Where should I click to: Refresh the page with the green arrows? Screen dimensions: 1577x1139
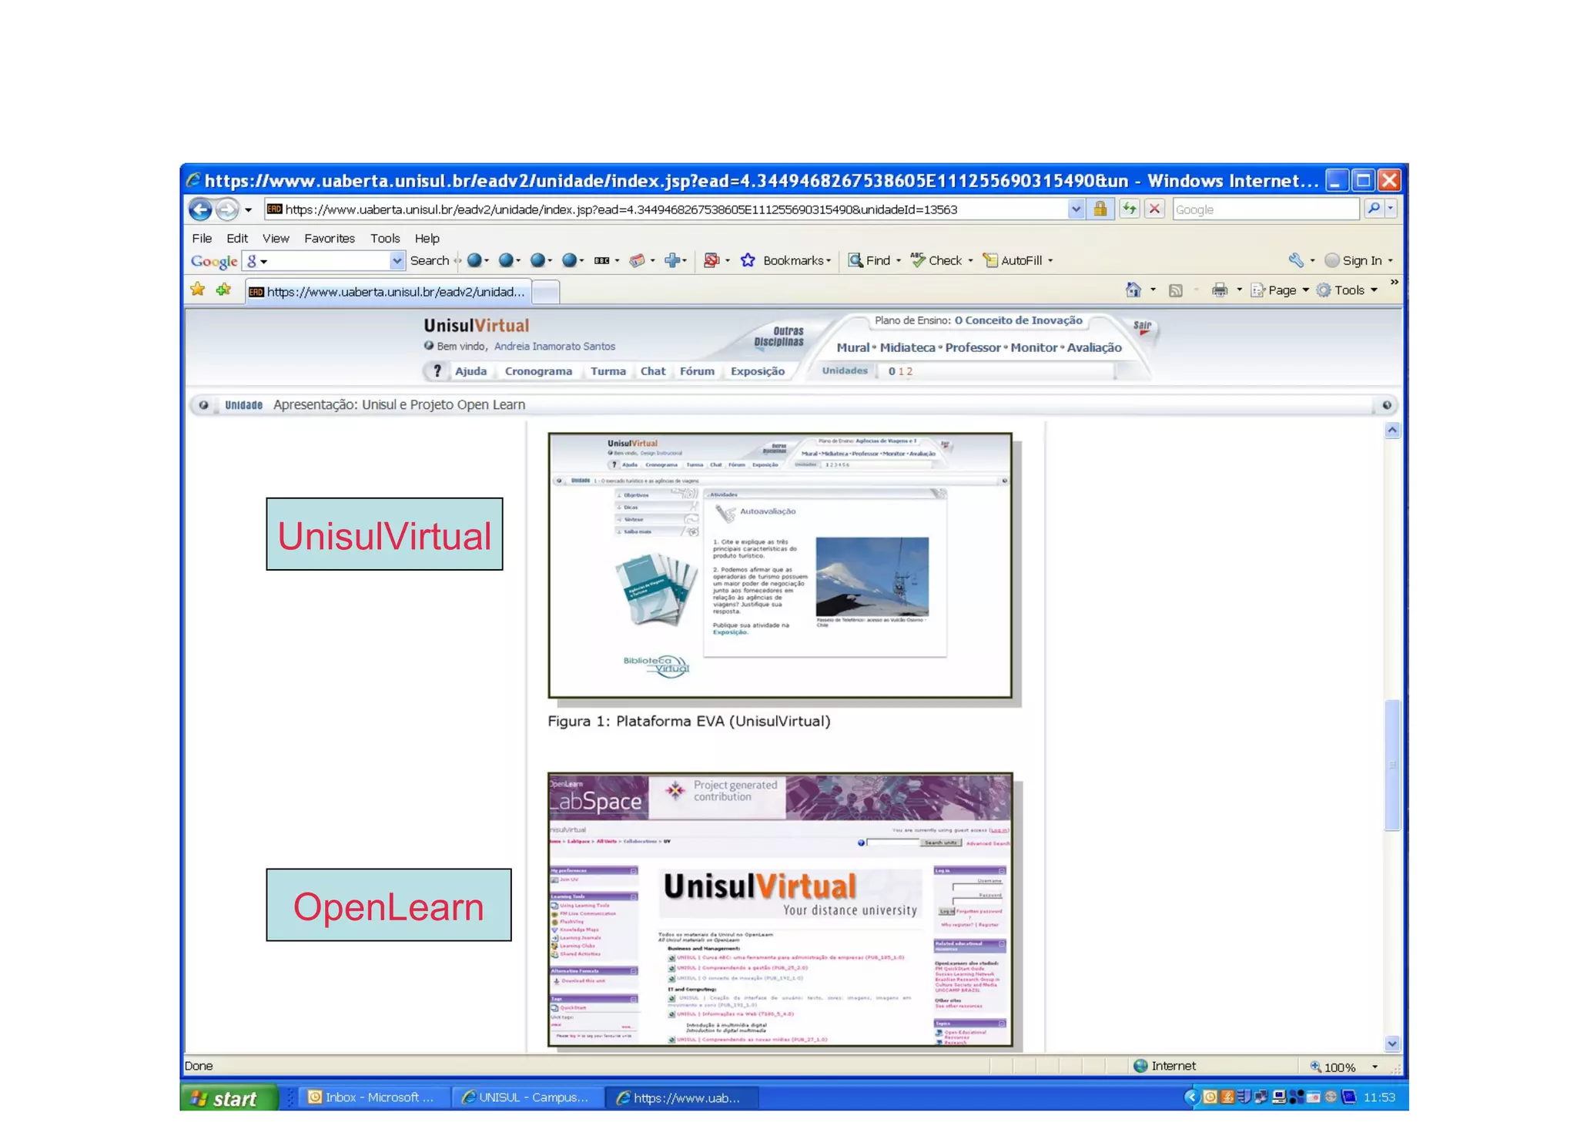coord(1129,209)
